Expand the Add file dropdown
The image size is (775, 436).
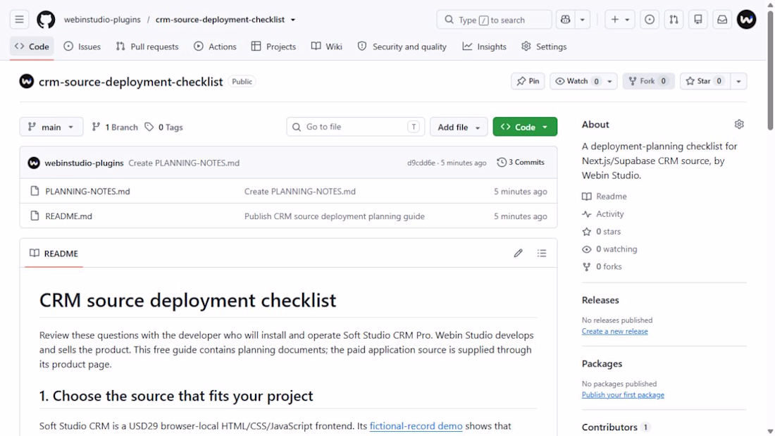point(459,127)
